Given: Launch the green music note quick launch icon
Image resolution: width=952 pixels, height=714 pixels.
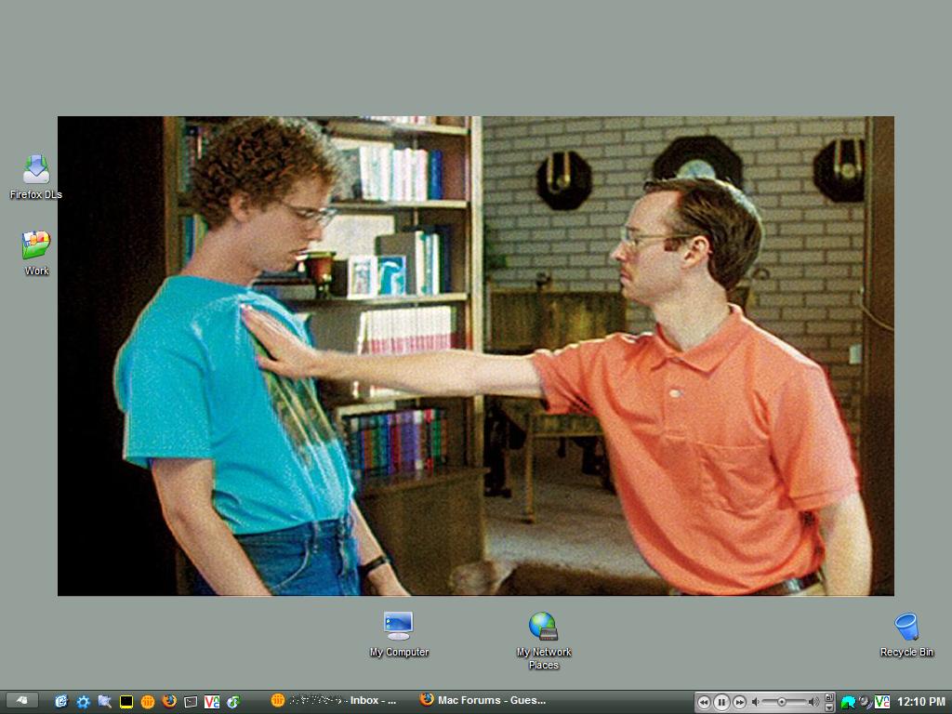Looking at the screenshot, I should pos(233,702).
